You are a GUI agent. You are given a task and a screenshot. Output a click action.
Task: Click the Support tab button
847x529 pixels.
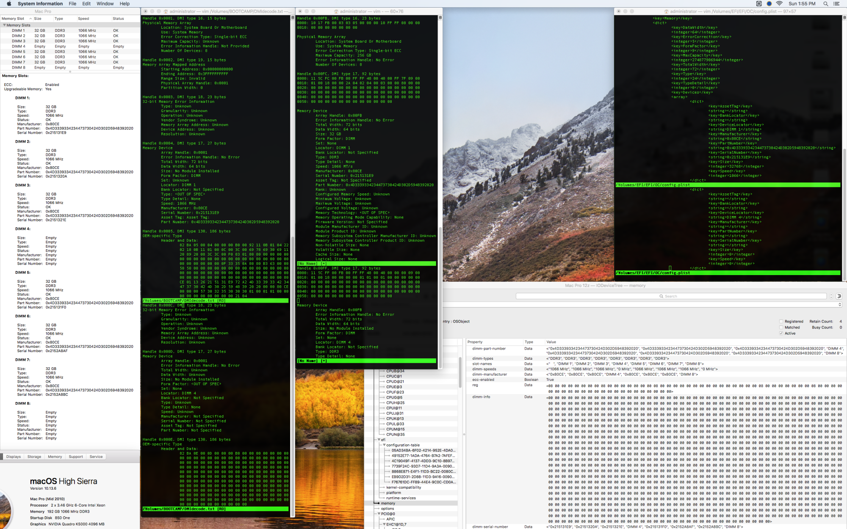pyautogui.click(x=76, y=457)
